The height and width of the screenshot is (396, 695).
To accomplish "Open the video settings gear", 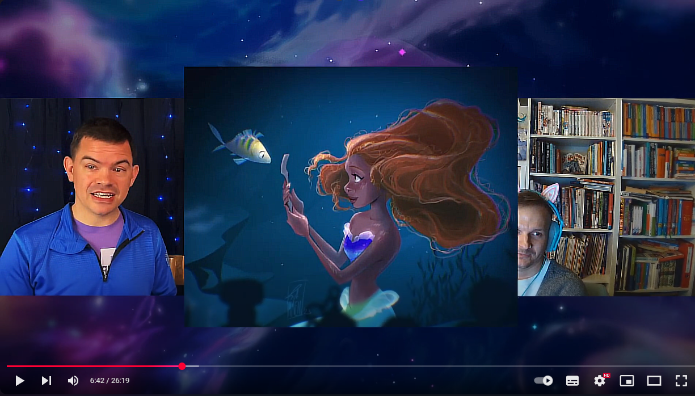I will click(x=600, y=381).
